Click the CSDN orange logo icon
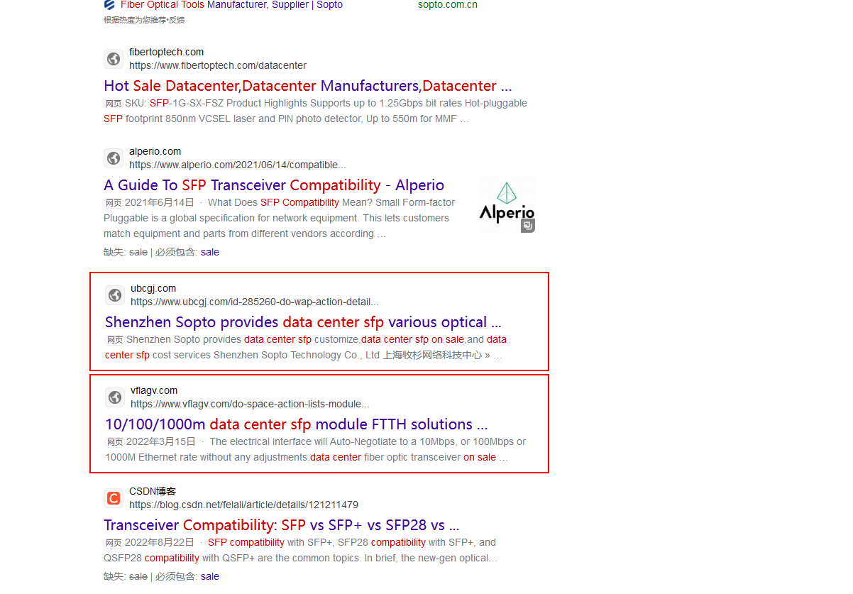 [x=114, y=498]
